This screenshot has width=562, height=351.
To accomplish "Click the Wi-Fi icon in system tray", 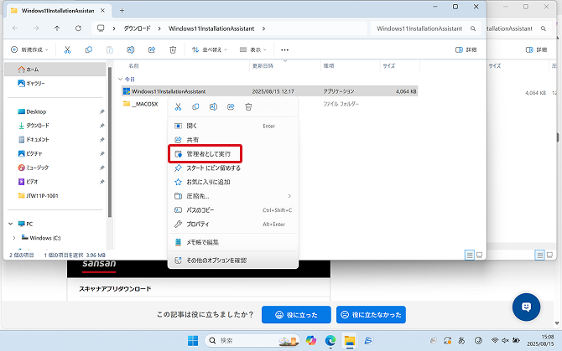I will point(495,340).
